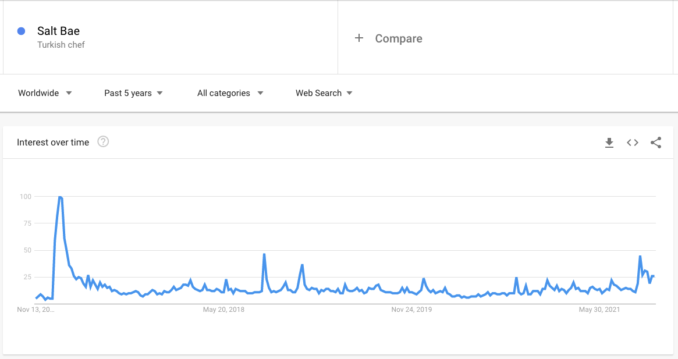
Task: Click the Turkish chef subtitle
Action: coord(61,45)
